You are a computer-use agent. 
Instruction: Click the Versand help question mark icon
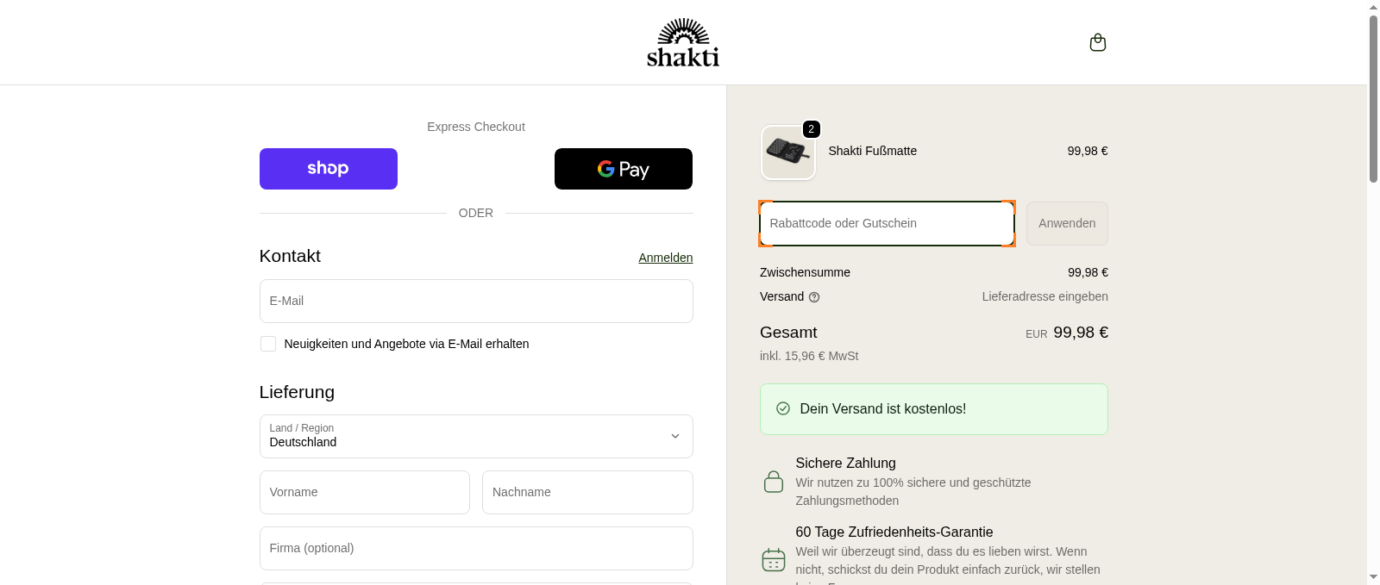point(814,296)
